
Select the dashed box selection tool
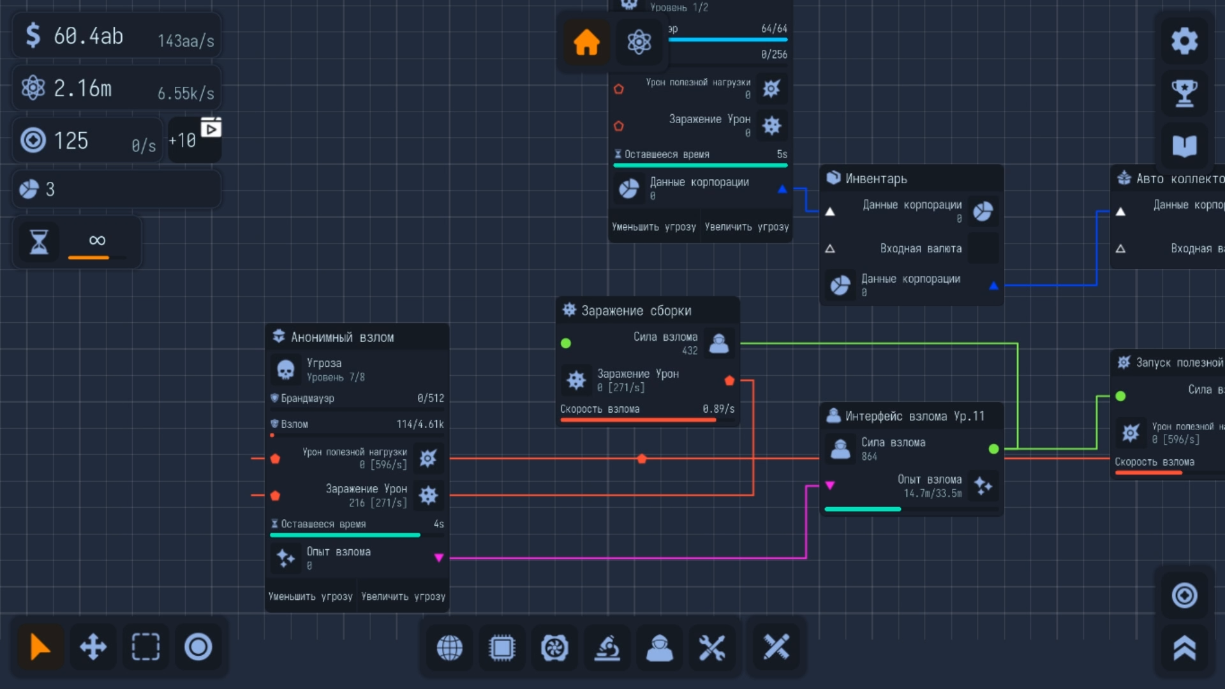[145, 647]
